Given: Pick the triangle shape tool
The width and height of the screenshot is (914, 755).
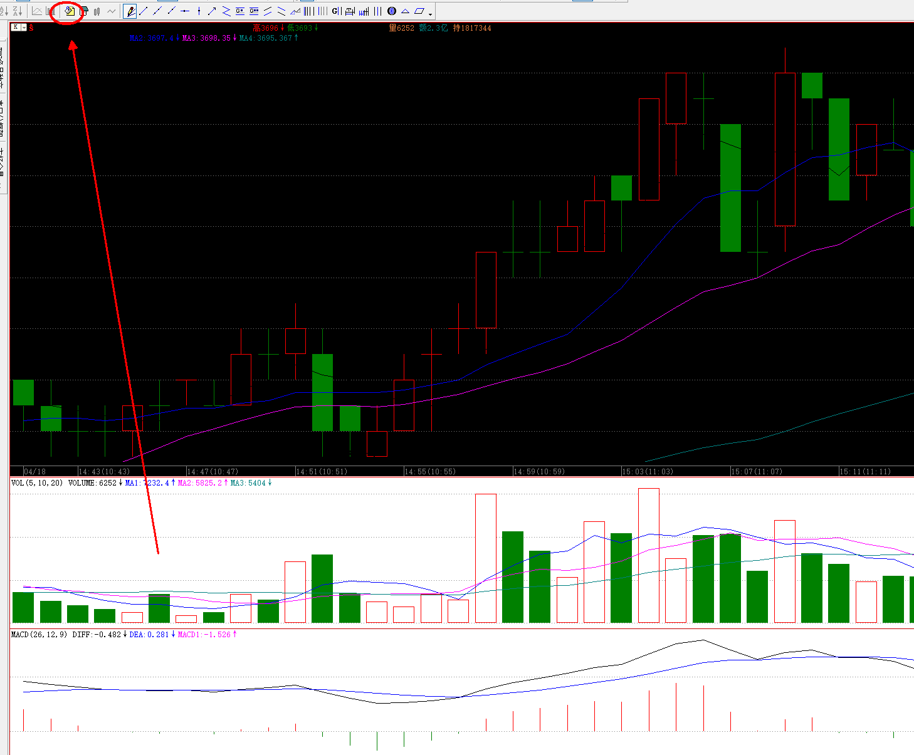Looking at the screenshot, I should click(x=406, y=11).
